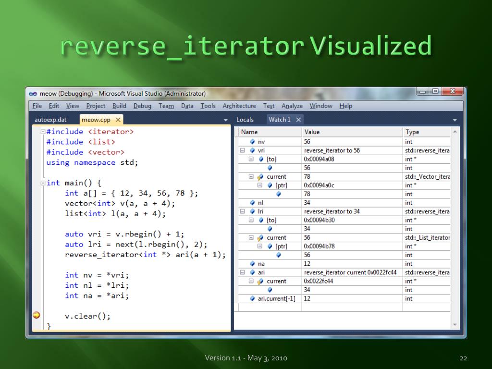The height and width of the screenshot is (369, 492).
Task: Collapse the [to] node under vri
Action: (251, 159)
